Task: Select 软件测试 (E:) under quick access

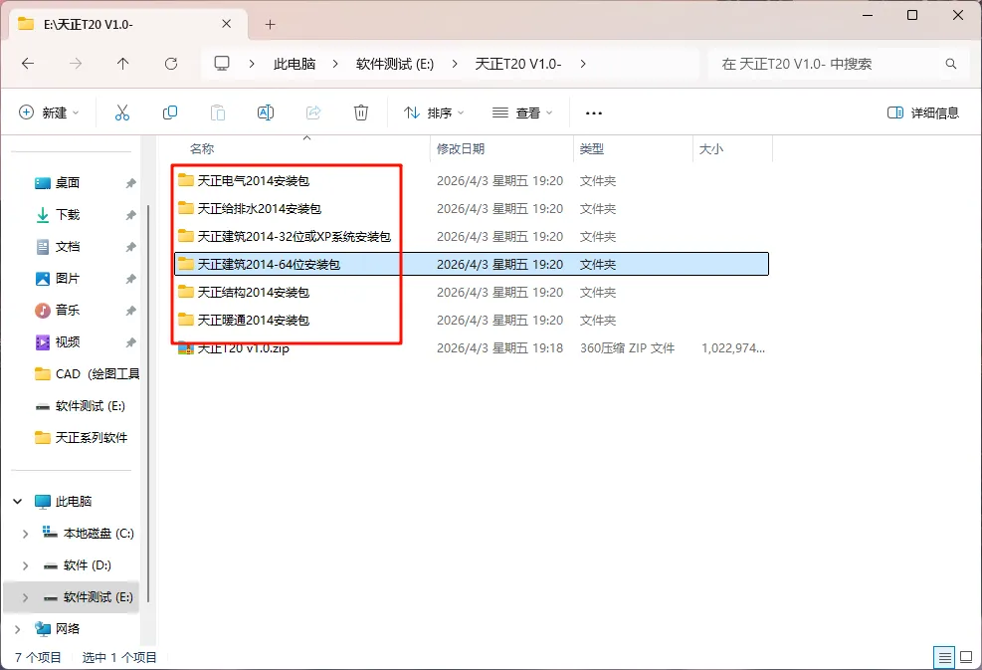Action: click(81, 406)
